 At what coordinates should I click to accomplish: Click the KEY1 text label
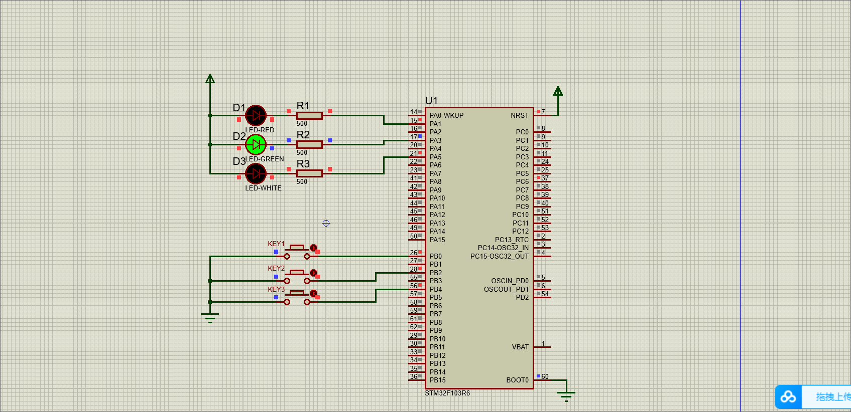(276, 244)
